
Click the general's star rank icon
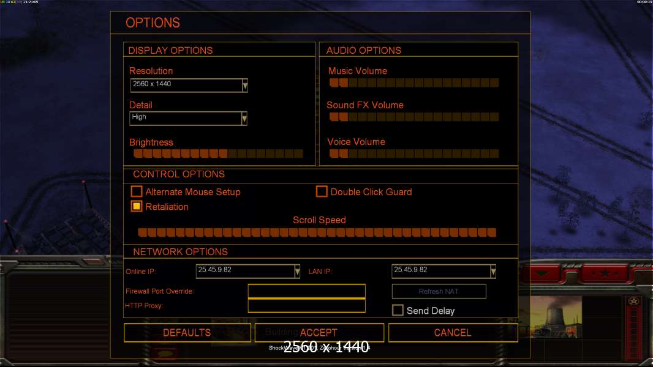tap(634, 302)
